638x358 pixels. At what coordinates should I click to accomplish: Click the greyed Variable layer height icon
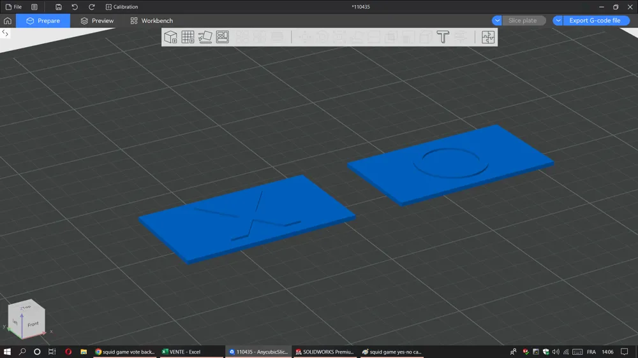pos(277,37)
